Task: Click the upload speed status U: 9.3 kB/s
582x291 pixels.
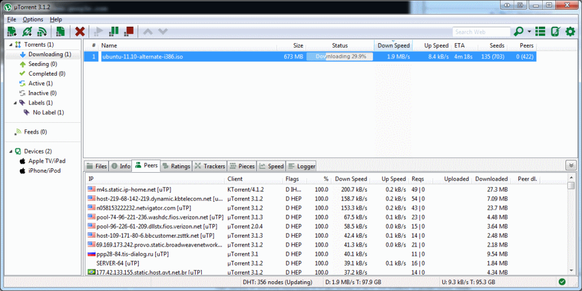Action: 469,282
